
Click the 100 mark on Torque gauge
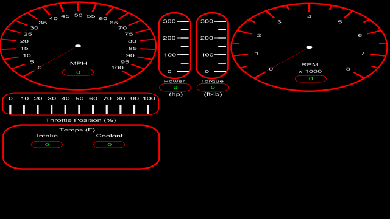pyautogui.click(x=207, y=55)
